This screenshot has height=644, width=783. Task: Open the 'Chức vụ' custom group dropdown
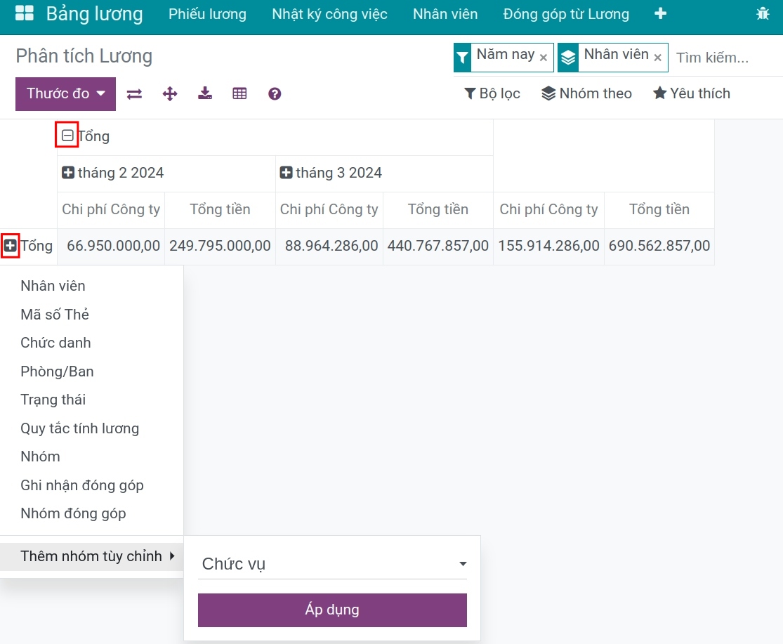tap(332, 564)
